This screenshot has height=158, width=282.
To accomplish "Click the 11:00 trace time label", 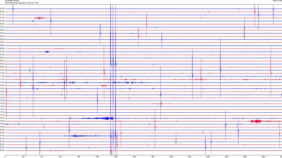I will 2,76.
